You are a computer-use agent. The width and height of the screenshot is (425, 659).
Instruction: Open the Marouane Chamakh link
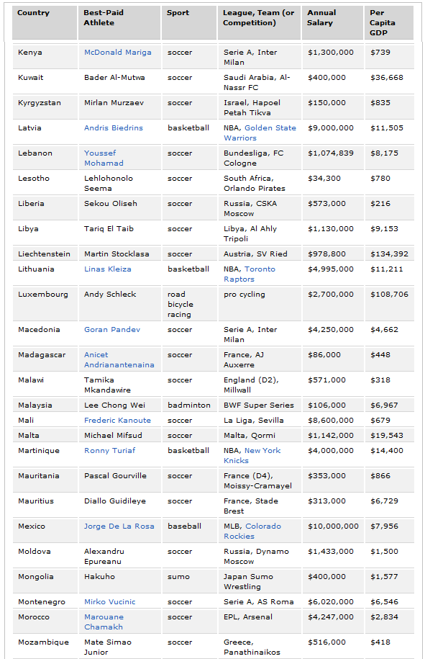104,622
